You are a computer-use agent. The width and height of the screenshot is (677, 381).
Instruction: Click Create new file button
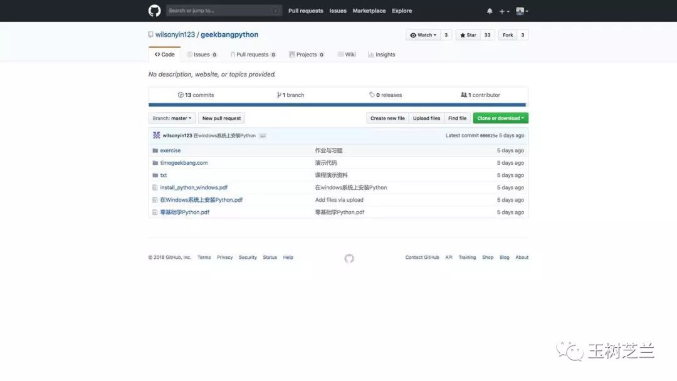click(x=387, y=118)
